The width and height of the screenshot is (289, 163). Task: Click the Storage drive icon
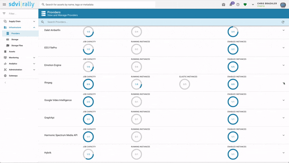8,39
